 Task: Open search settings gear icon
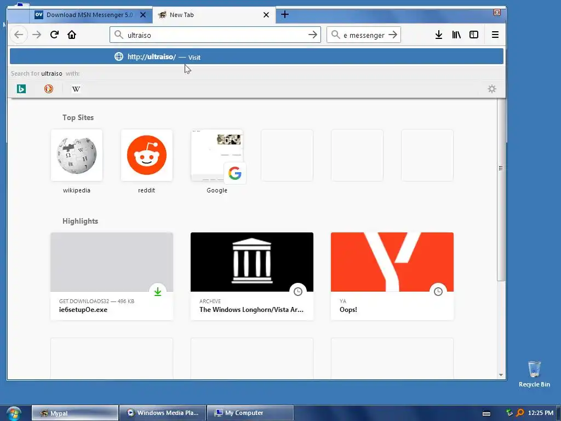point(492,89)
